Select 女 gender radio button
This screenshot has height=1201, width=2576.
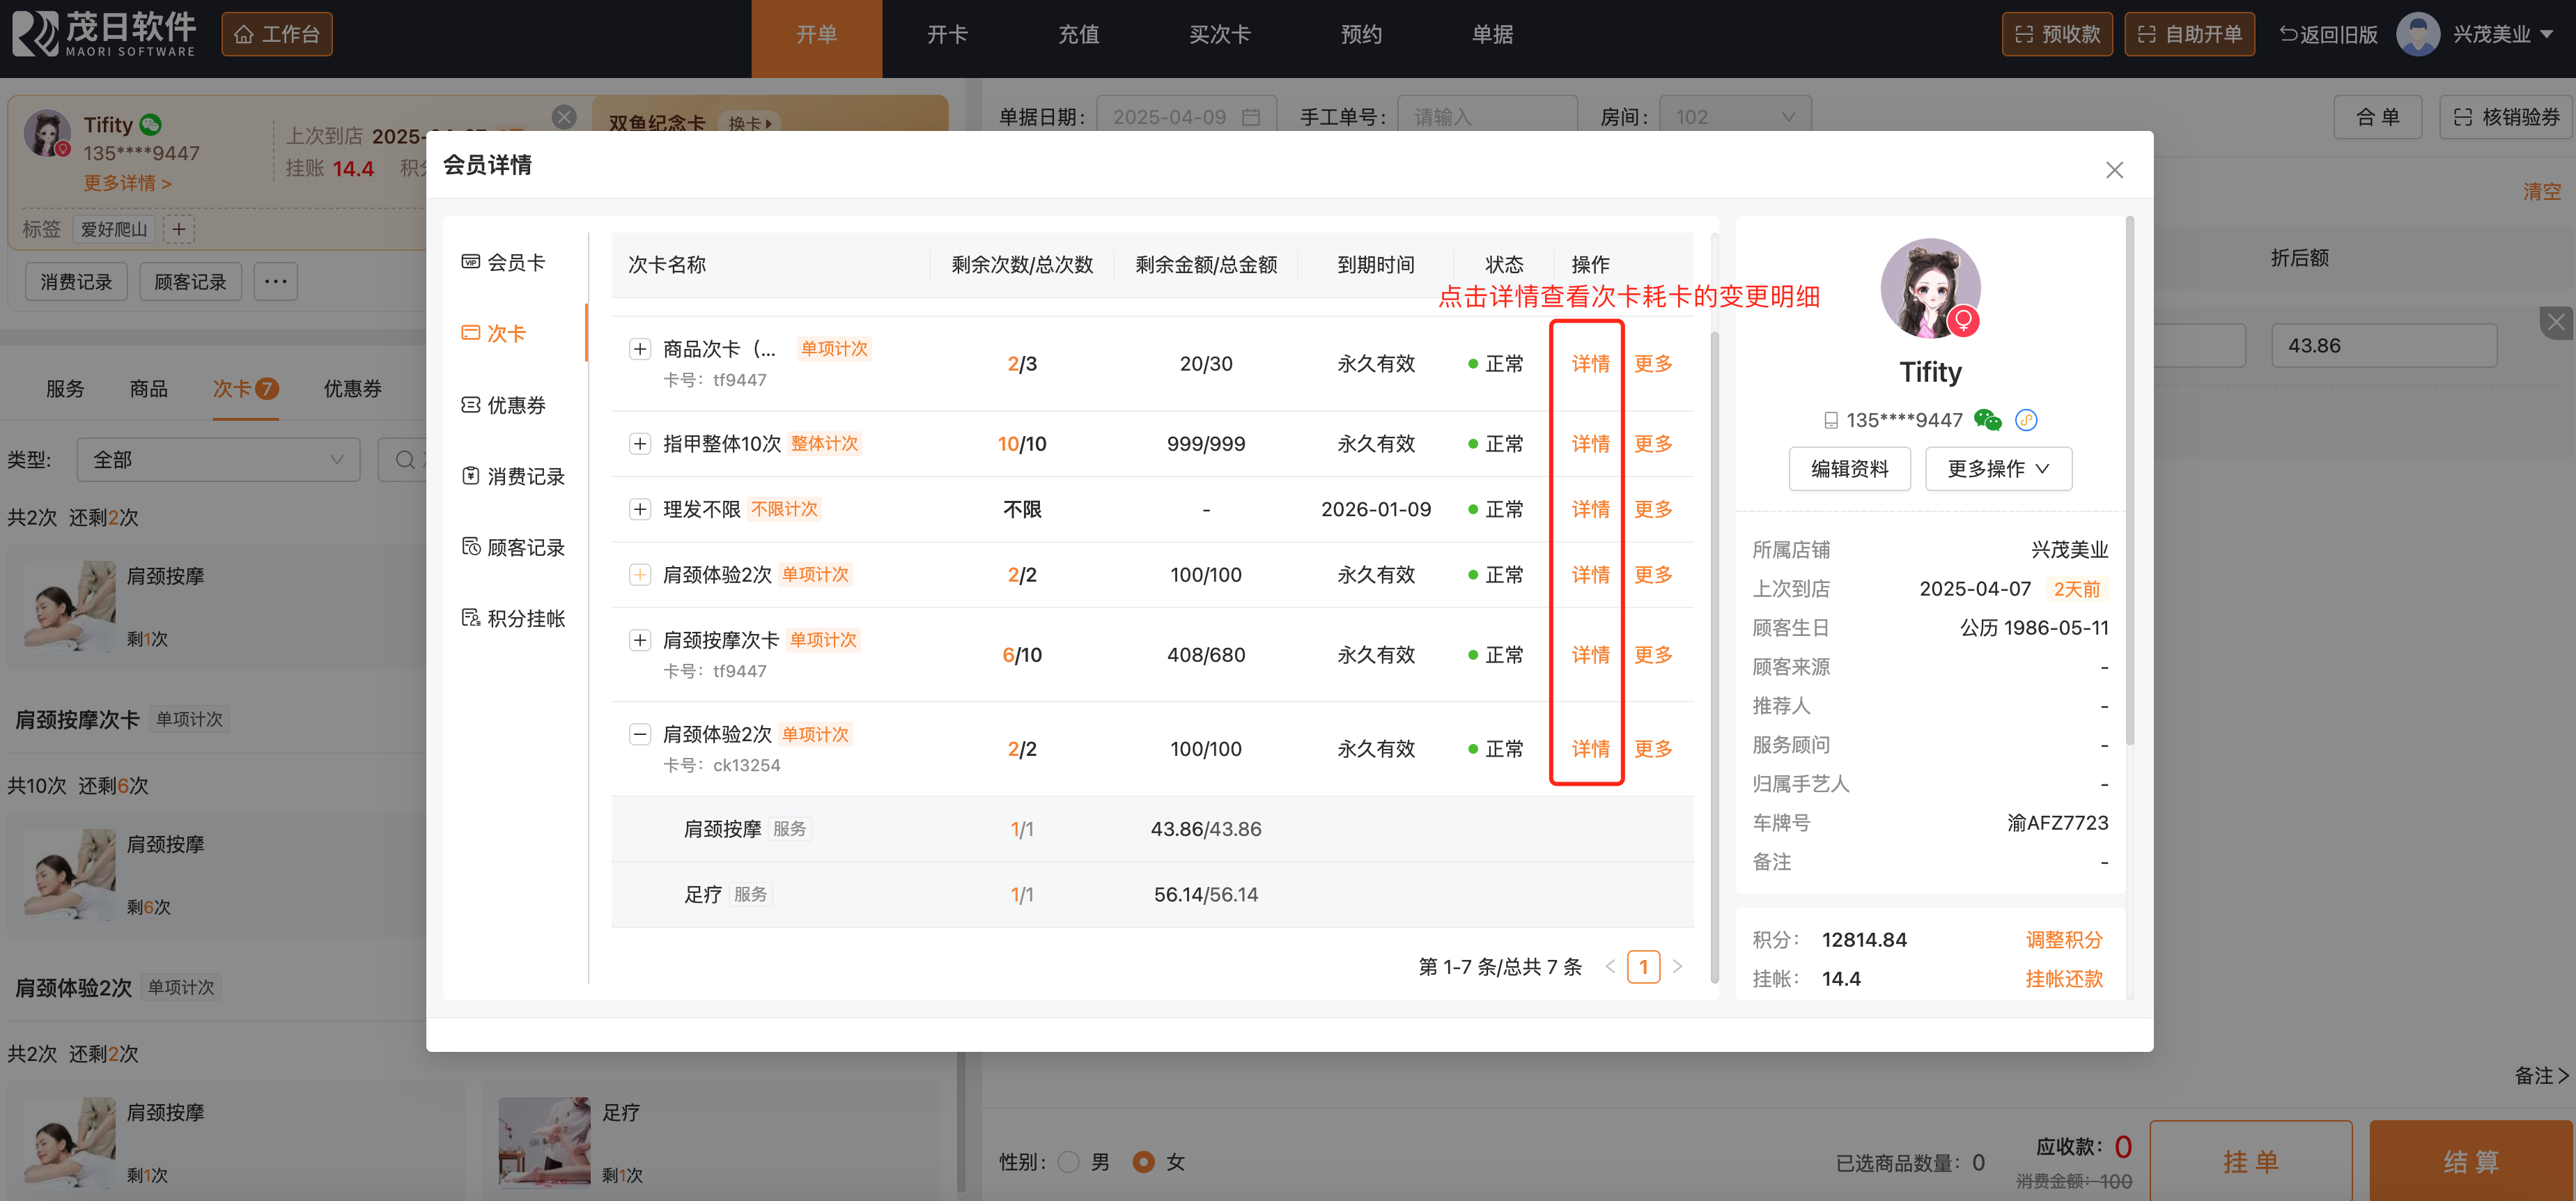(x=1143, y=1162)
